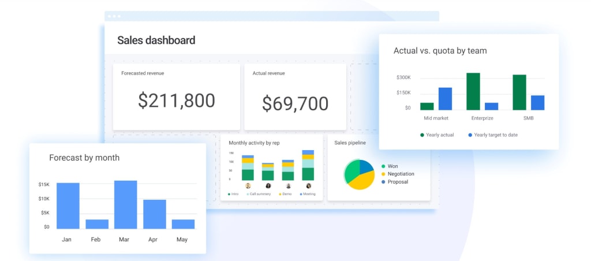This screenshot has height=261, width=591.
Task: Click the shortest stacked bar in Monthly activity
Action: 268,171
